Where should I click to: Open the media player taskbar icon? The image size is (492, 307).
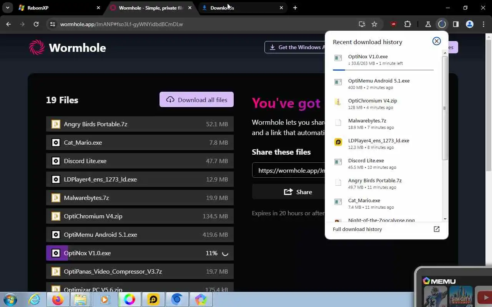(105, 299)
